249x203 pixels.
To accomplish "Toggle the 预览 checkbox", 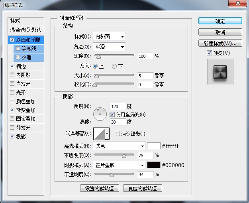I will 209,53.
